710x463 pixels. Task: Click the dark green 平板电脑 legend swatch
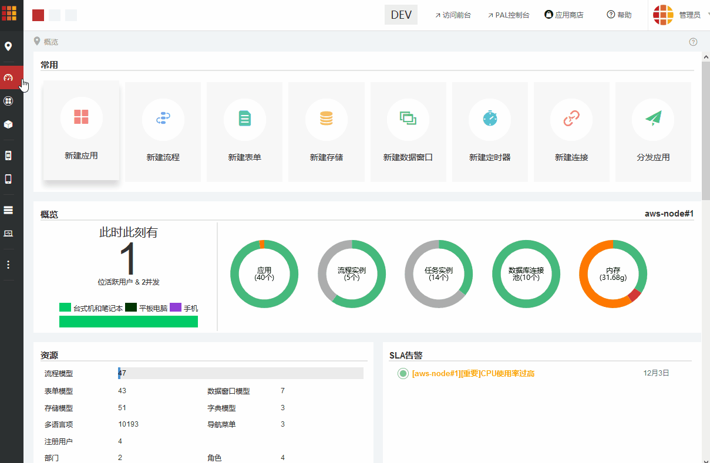[131, 307]
